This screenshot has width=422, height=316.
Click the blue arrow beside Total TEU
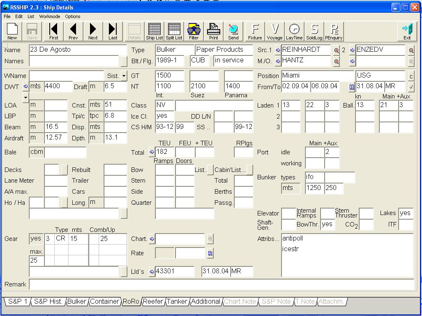tap(152, 152)
